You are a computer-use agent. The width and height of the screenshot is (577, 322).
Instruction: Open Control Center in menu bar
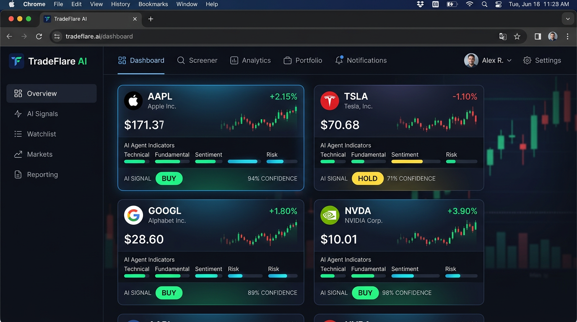coord(499,4)
